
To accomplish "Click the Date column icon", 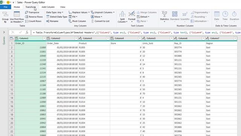I will click(x=217, y=14).
